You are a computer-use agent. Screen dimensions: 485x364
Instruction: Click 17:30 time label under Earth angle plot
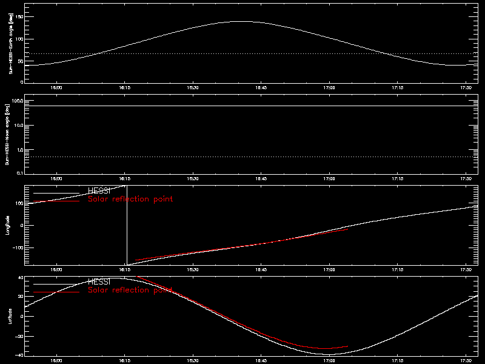tap(466, 88)
